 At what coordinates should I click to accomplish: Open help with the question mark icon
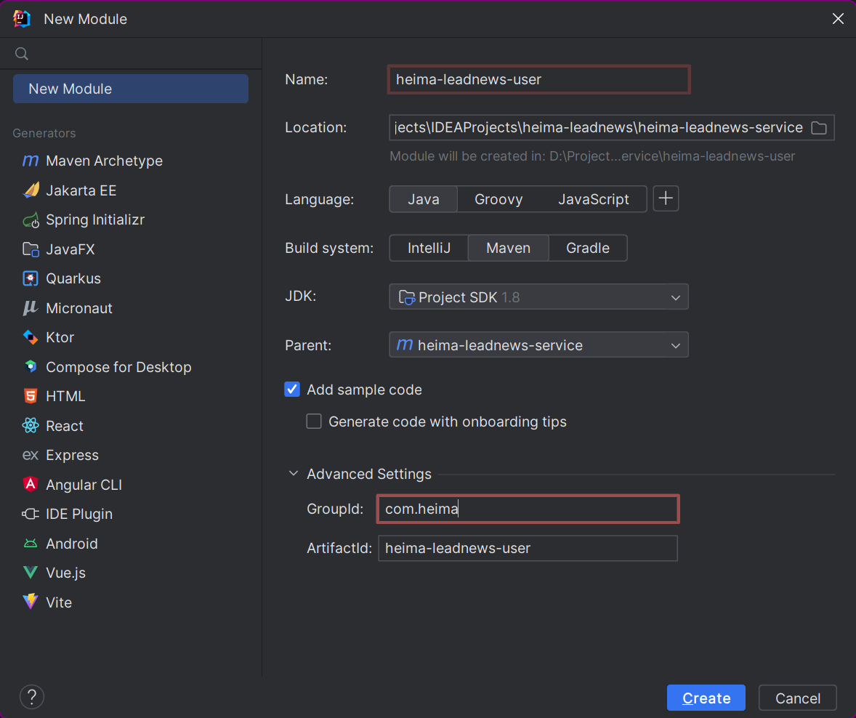[32, 697]
